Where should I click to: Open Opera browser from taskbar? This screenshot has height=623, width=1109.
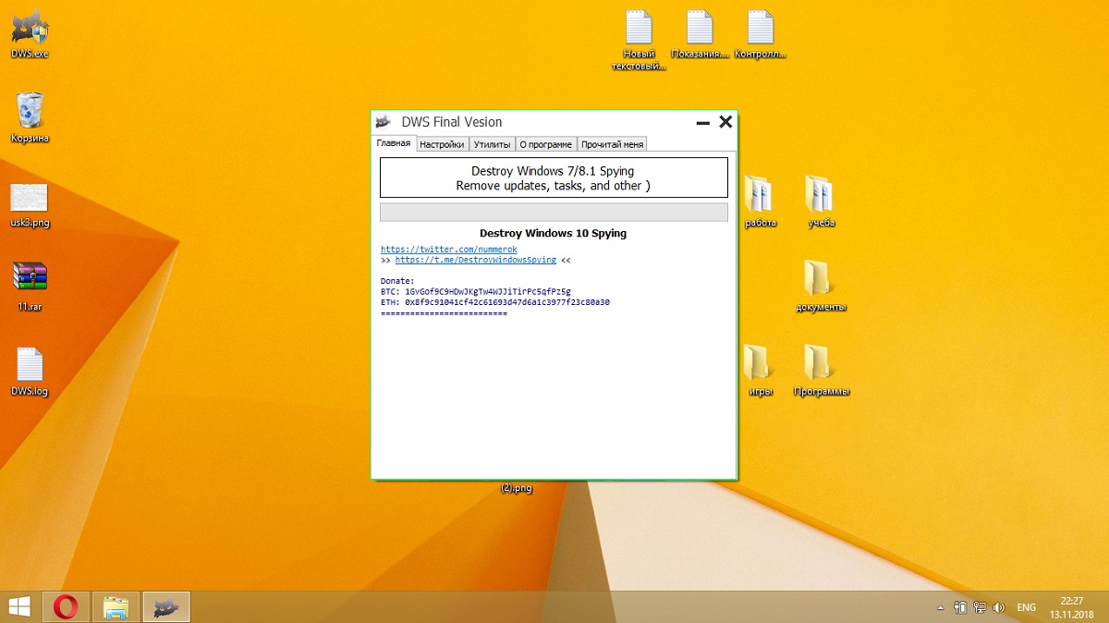[x=66, y=607]
